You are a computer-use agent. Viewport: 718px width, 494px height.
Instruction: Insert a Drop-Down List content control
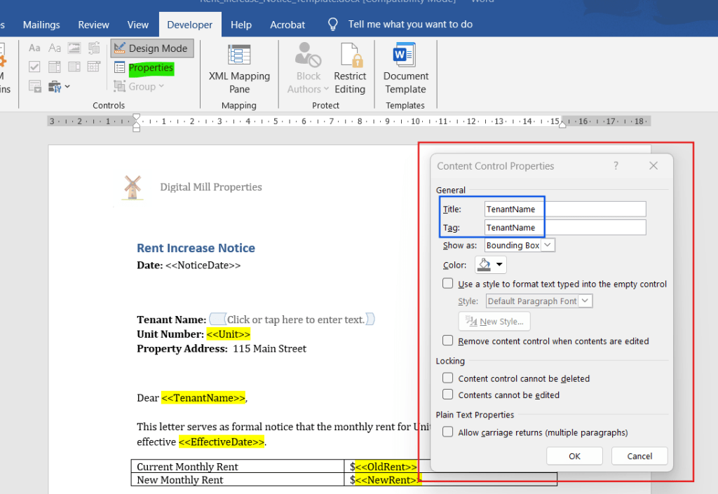[74, 67]
